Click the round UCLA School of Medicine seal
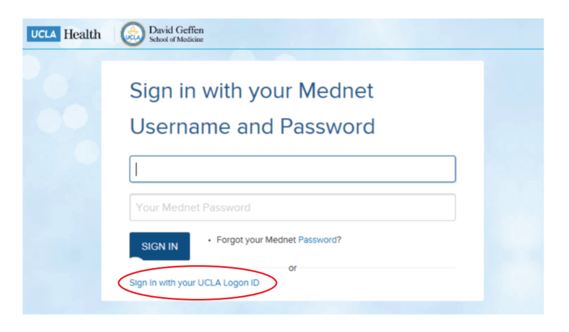Screen dimensions: 569x332 coord(133,34)
